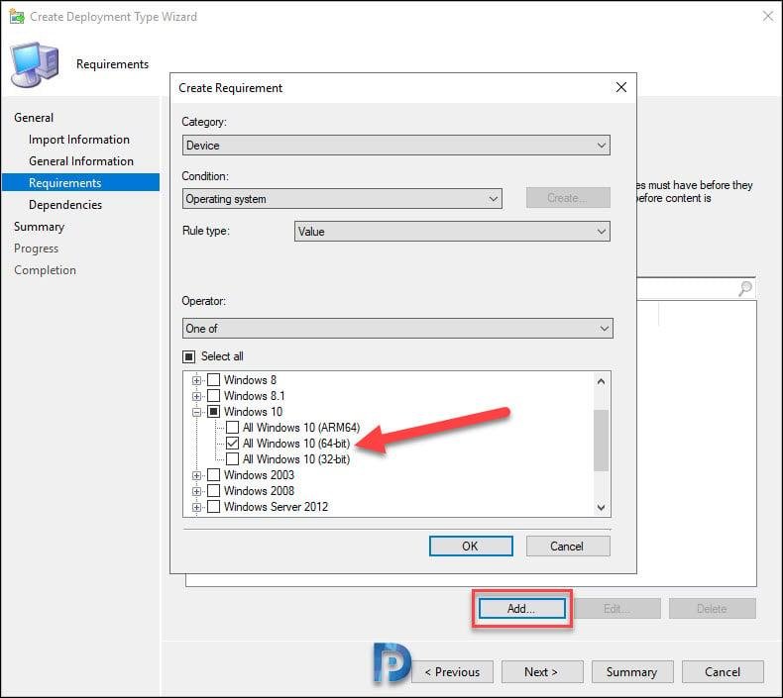This screenshot has height=698, width=783.
Task: Open the Category dropdown
Action: 395,146
